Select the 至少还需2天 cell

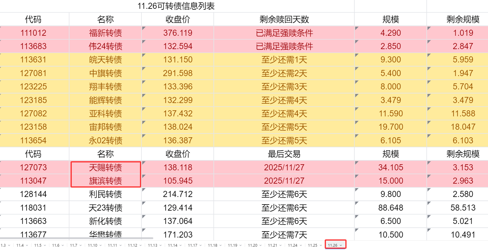point(284,73)
